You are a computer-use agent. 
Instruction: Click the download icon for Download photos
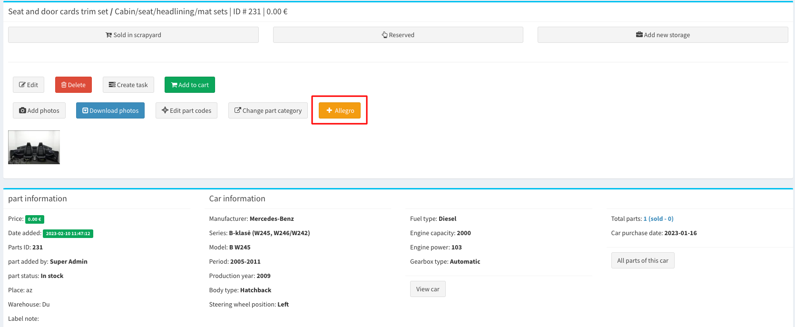[x=85, y=110]
